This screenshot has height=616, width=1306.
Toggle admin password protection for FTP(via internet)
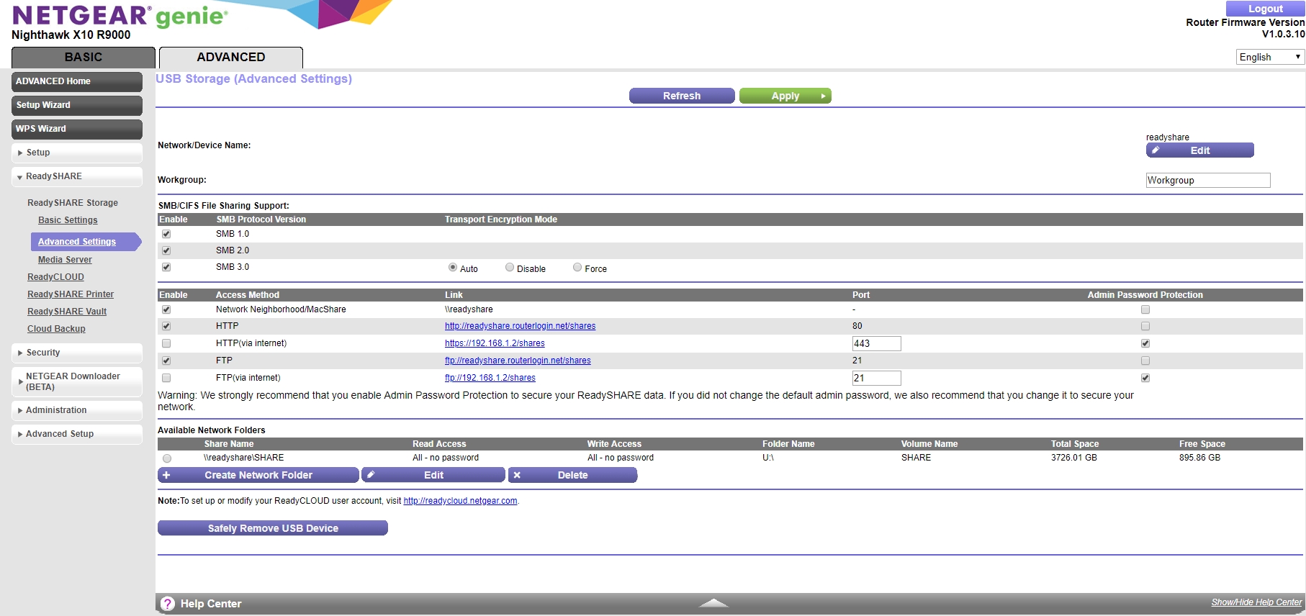[x=1145, y=378]
